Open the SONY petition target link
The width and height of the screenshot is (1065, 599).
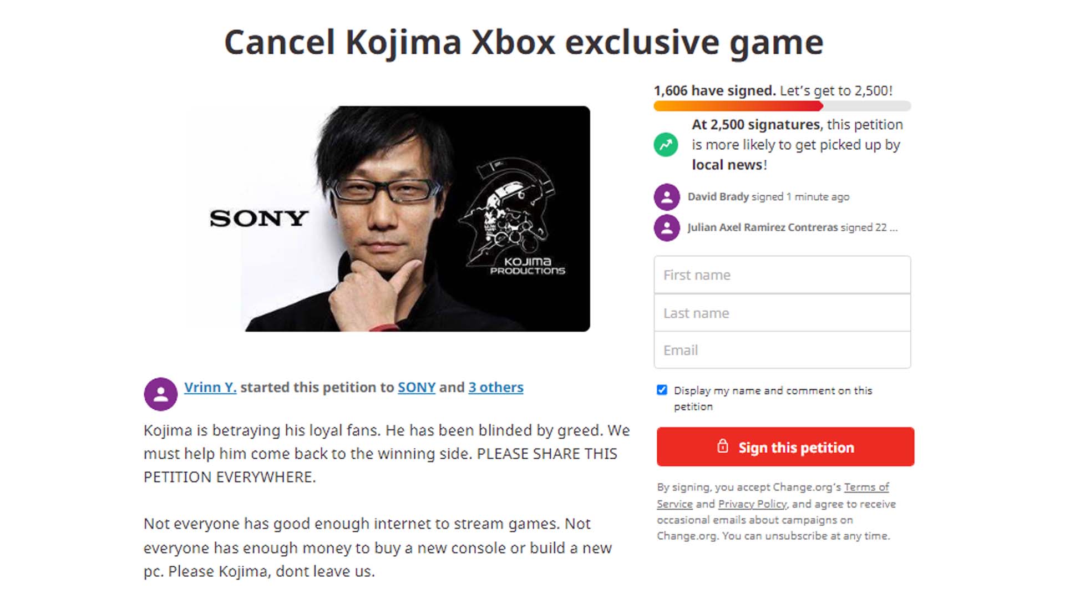click(x=415, y=388)
